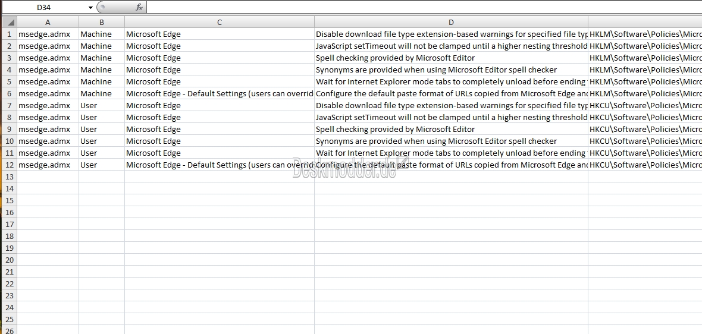Click HKCU registry path cell in row 7
The height and width of the screenshot is (334, 702).
pyautogui.click(x=645, y=106)
